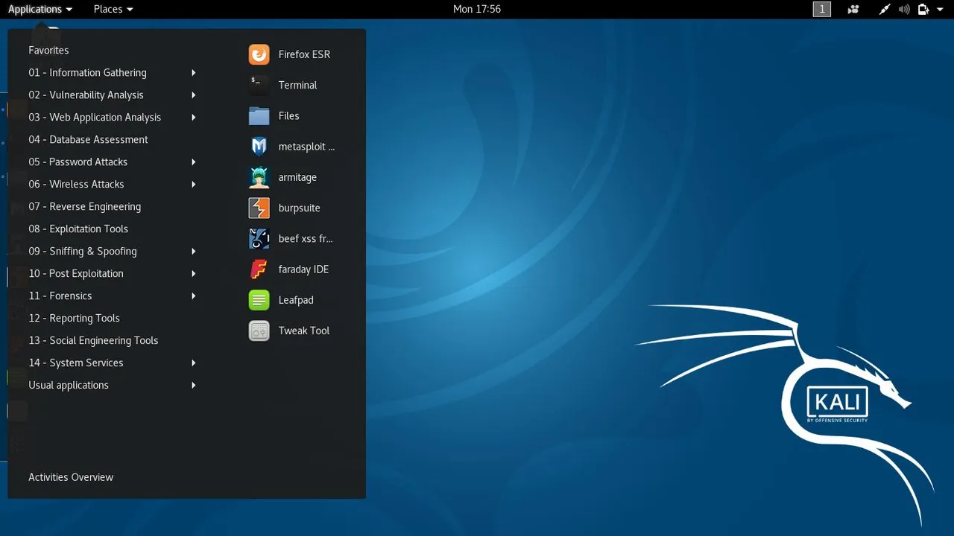The image size is (954, 536).
Task: Open the Places menu in top bar
Action: coord(113,9)
